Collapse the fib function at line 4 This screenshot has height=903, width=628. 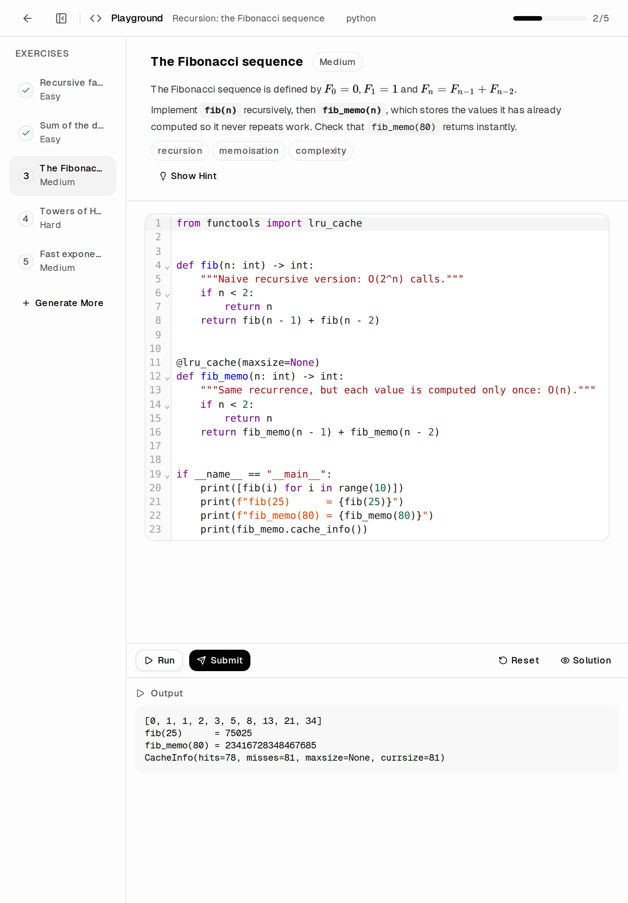click(x=167, y=267)
